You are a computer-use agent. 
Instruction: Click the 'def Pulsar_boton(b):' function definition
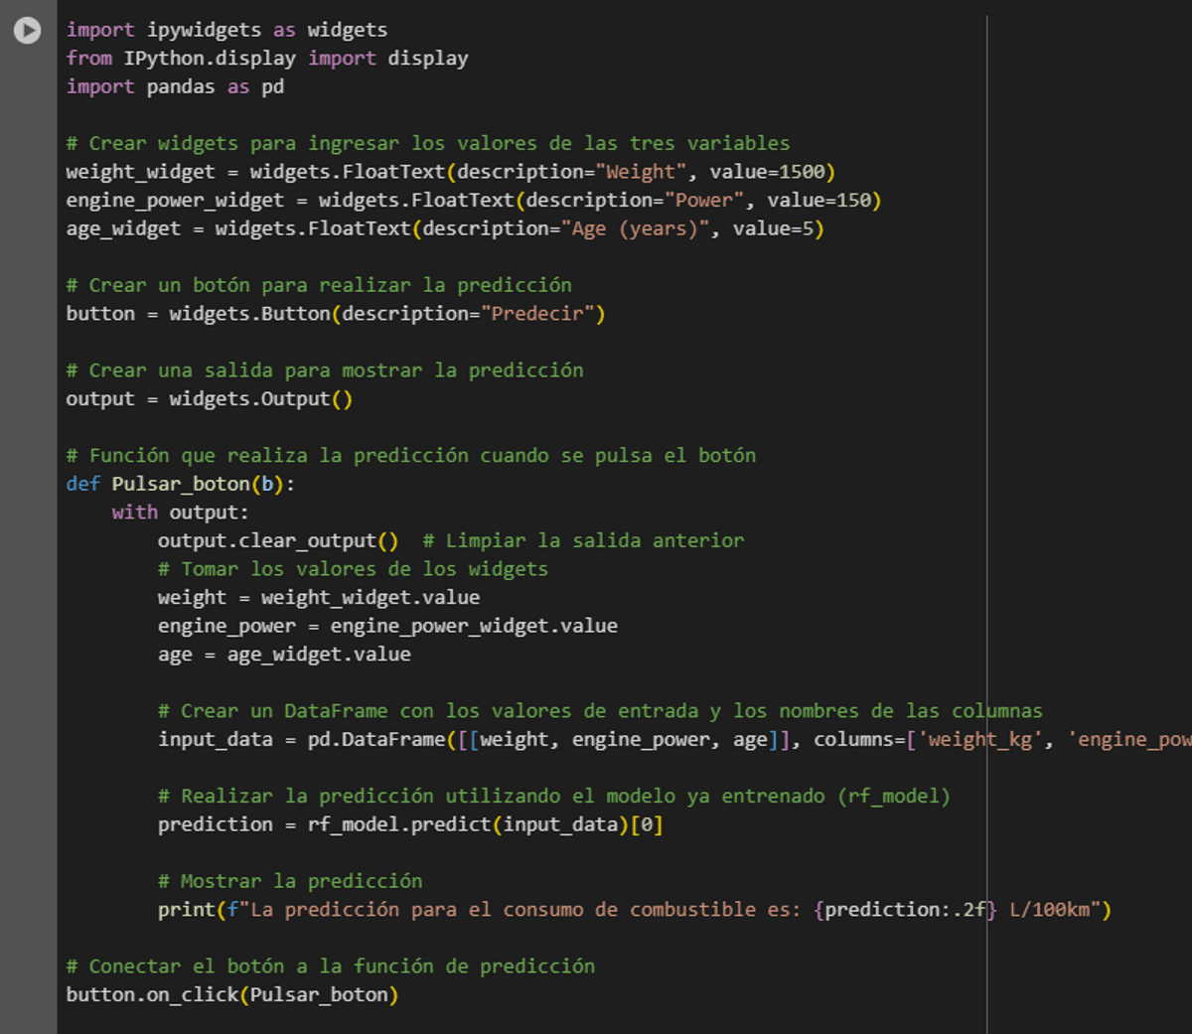pos(180,485)
